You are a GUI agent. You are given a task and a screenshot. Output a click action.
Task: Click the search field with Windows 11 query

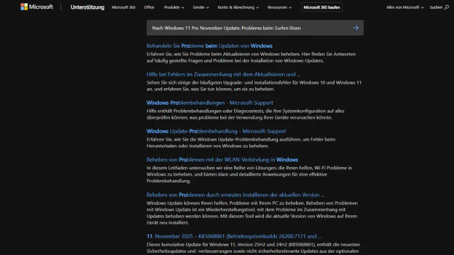[255, 28]
